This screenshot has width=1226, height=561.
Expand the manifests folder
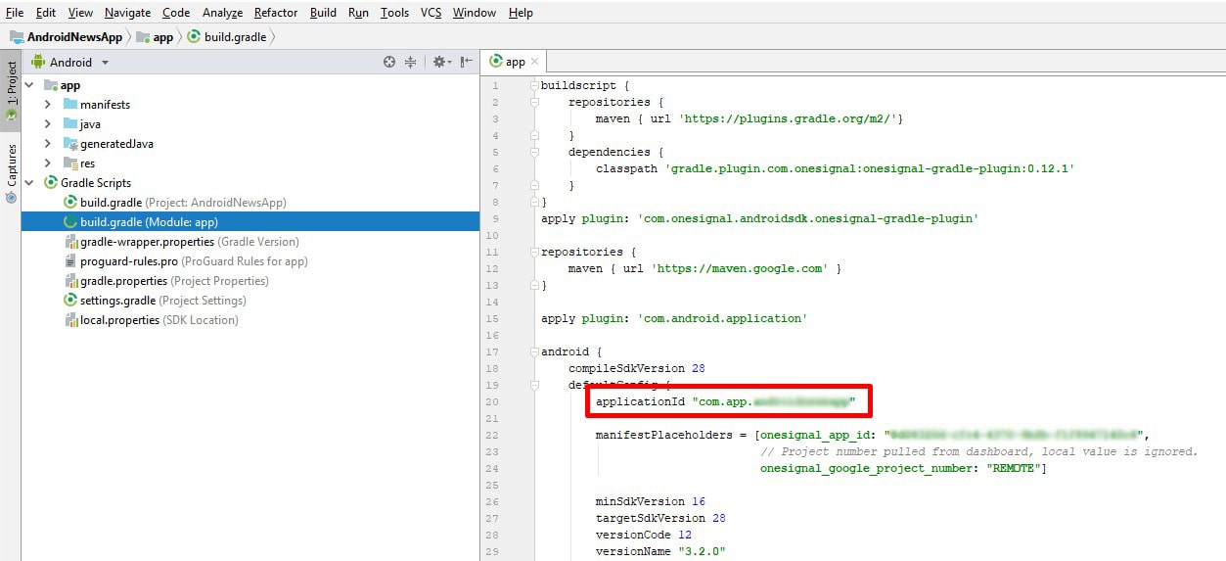coord(48,105)
